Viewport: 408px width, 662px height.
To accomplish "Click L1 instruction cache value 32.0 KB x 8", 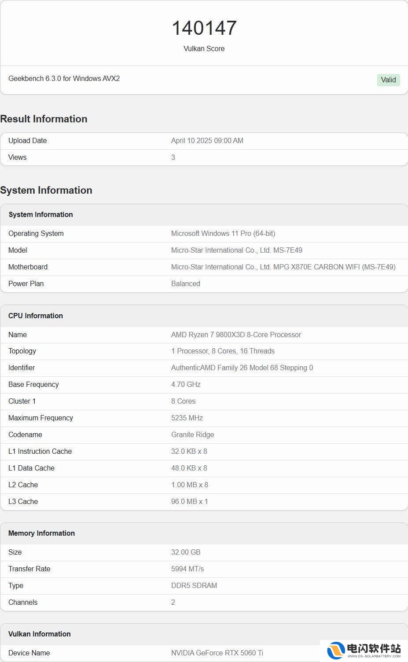I will coord(189,452).
